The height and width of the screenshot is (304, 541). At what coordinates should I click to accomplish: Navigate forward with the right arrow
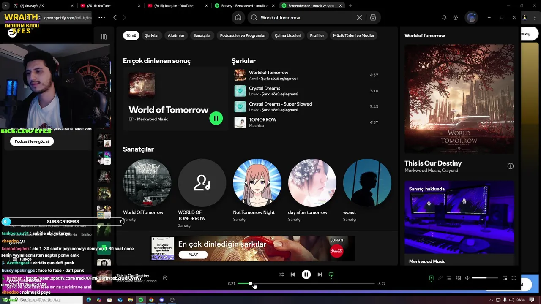coord(124,17)
